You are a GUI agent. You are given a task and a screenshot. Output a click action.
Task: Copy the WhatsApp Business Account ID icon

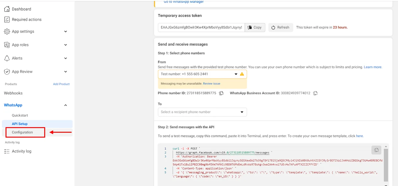pos(315,93)
